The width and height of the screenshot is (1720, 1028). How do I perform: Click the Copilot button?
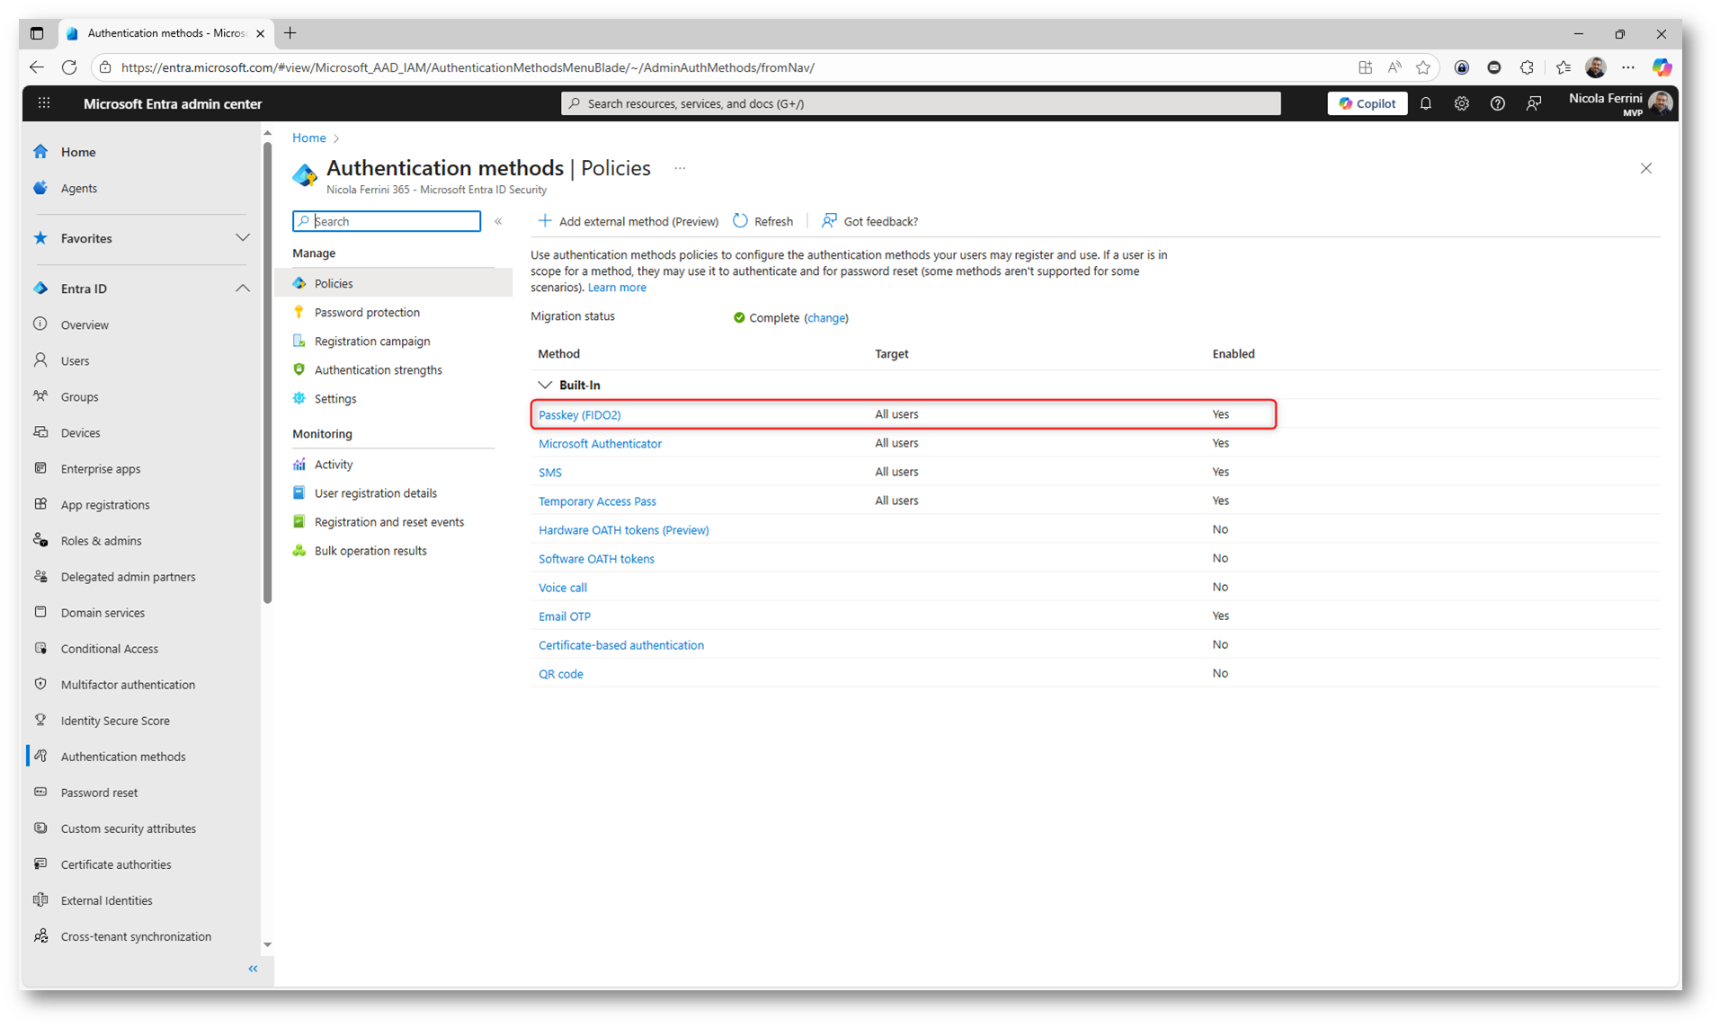[x=1367, y=103]
